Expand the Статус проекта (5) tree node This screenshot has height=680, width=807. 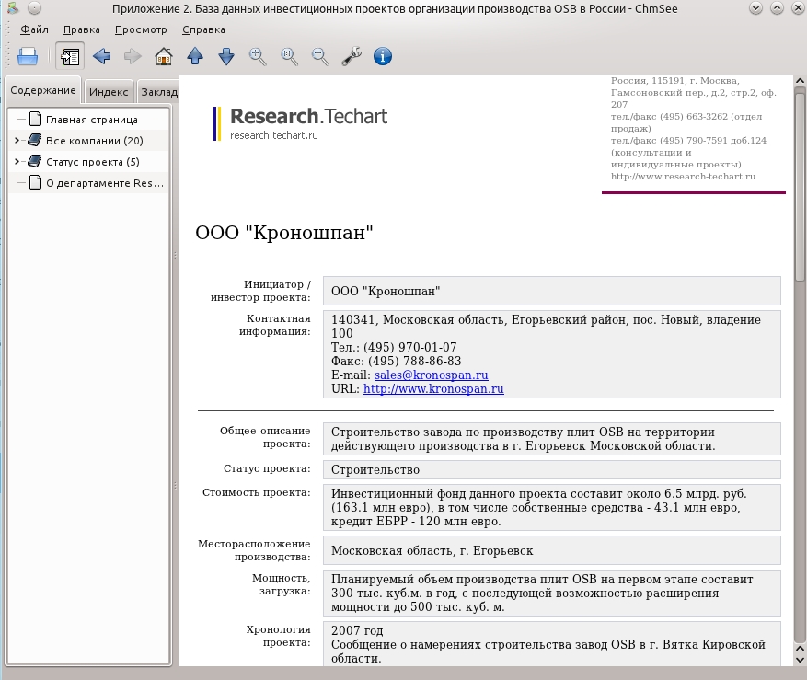pyautogui.click(x=17, y=162)
